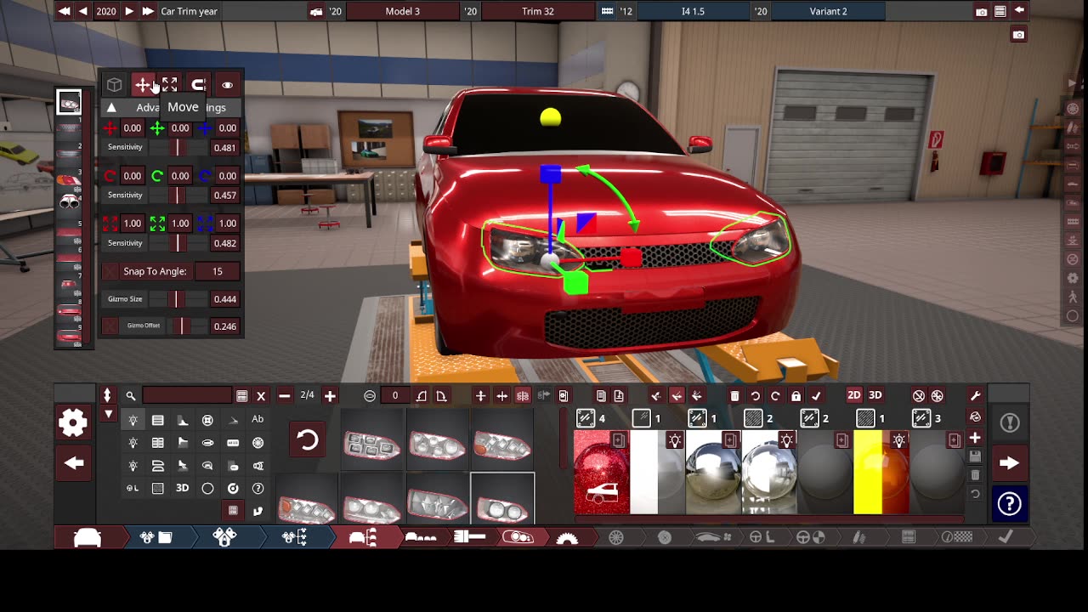Open the I4 1.5 engine family selector
Viewport: 1088px width, 612px height.
pyautogui.click(x=693, y=11)
